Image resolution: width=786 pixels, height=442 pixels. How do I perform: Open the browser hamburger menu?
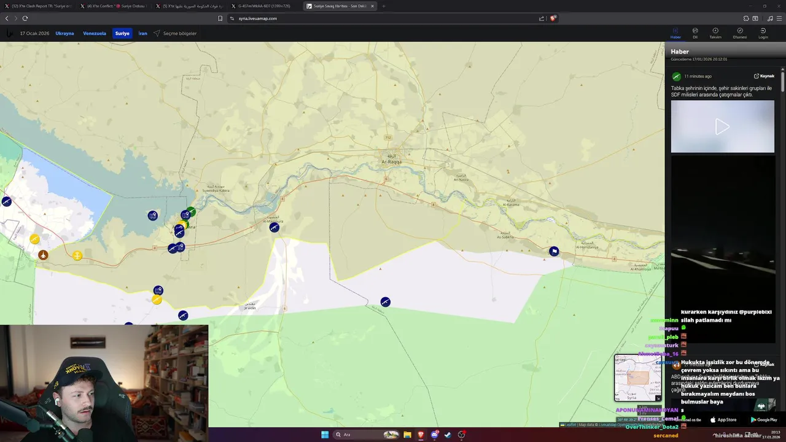tap(779, 18)
